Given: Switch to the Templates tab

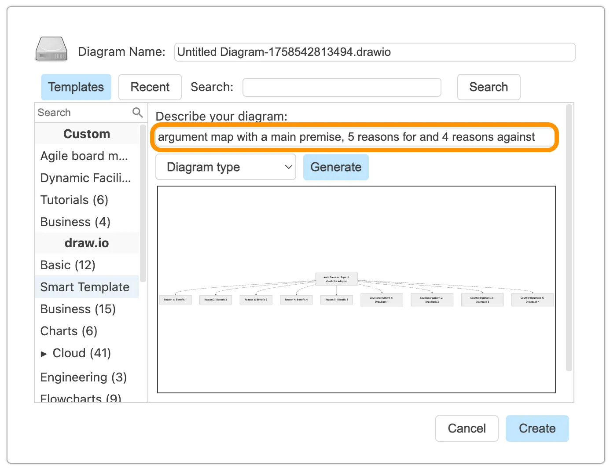Looking at the screenshot, I should click(x=76, y=87).
